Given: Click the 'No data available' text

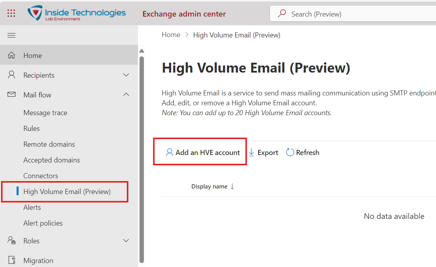Looking at the screenshot, I should pyautogui.click(x=394, y=216).
